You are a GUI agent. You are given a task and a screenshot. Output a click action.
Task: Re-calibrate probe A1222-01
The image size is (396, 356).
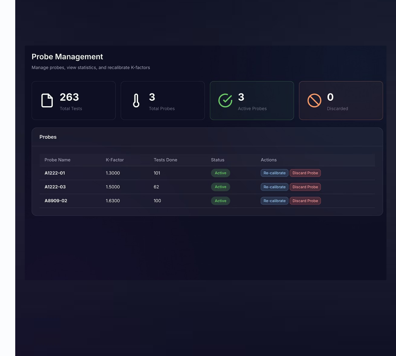point(274,173)
